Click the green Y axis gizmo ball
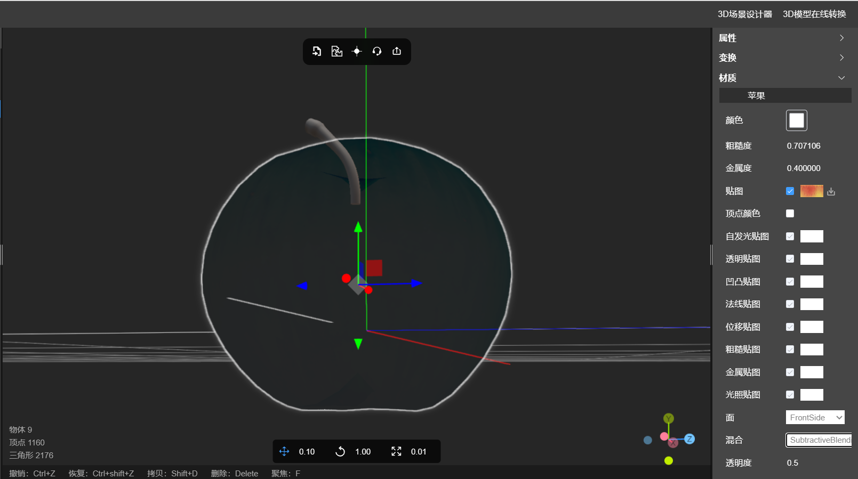This screenshot has width=858, height=479. click(669, 418)
